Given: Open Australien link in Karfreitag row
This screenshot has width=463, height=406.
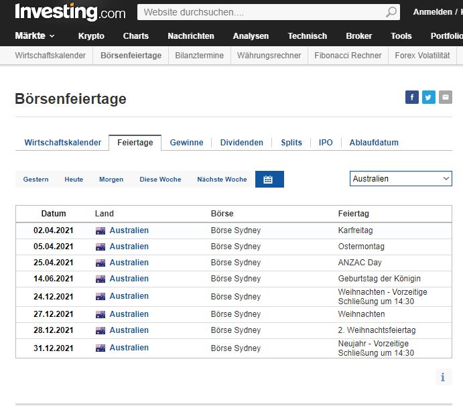Looking at the screenshot, I should tap(129, 230).
